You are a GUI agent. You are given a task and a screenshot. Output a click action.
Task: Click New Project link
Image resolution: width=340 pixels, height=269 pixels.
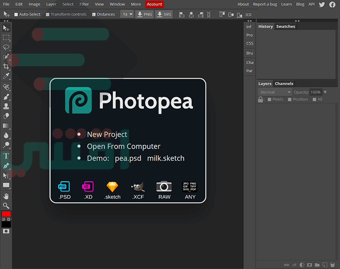[x=107, y=134]
